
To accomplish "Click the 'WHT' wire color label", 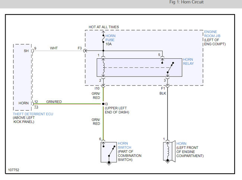I will click(x=54, y=48).
